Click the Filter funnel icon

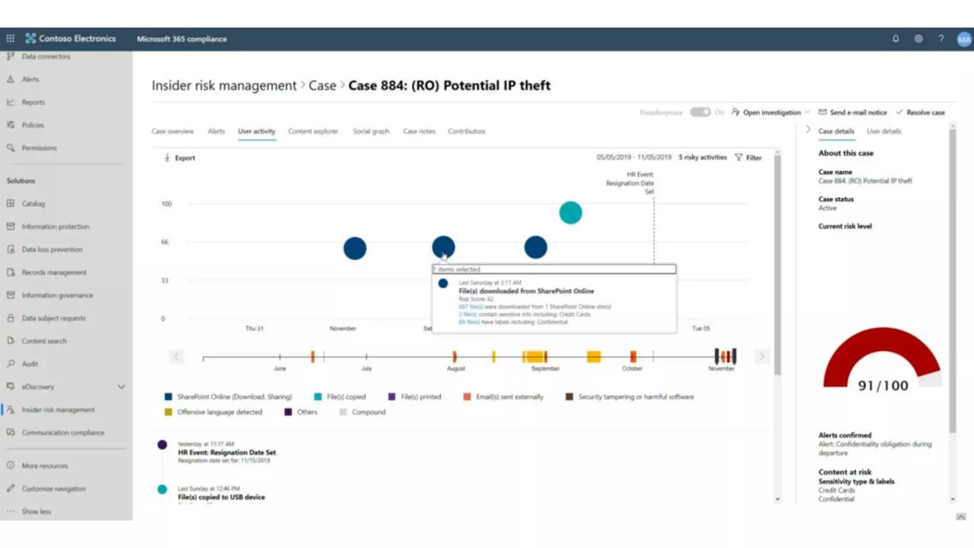[739, 157]
